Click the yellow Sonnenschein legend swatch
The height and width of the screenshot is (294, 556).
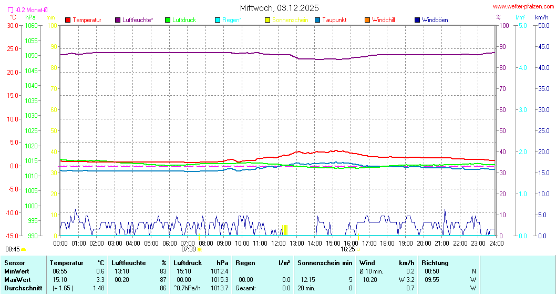click(267, 20)
